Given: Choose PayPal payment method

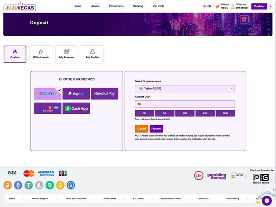Looking at the screenshot, I should [x=76, y=94].
